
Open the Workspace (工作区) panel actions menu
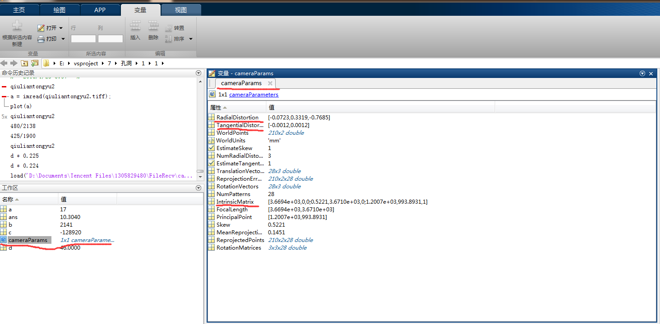[198, 188]
